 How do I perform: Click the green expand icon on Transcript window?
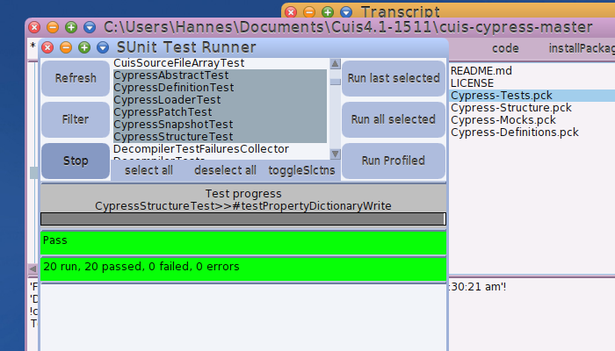pyautogui.click(x=328, y=12)
